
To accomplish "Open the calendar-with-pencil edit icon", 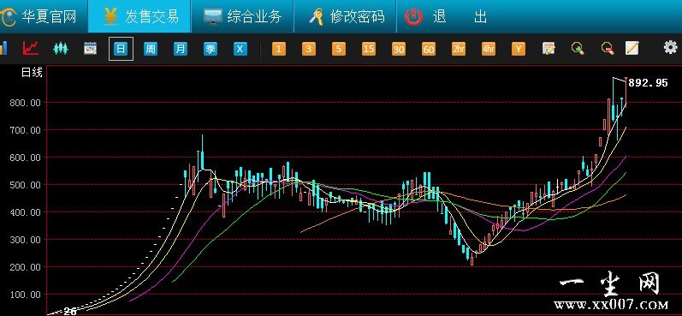I will click(x=549, y=48).
